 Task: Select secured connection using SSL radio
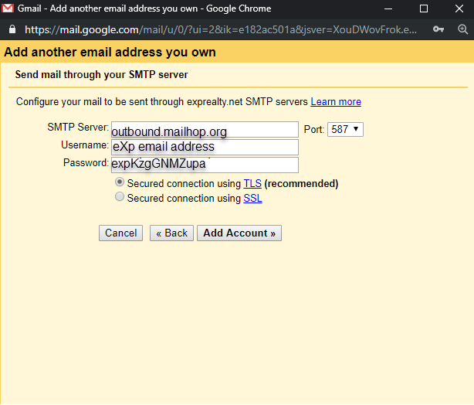click(x=120, y=197)
